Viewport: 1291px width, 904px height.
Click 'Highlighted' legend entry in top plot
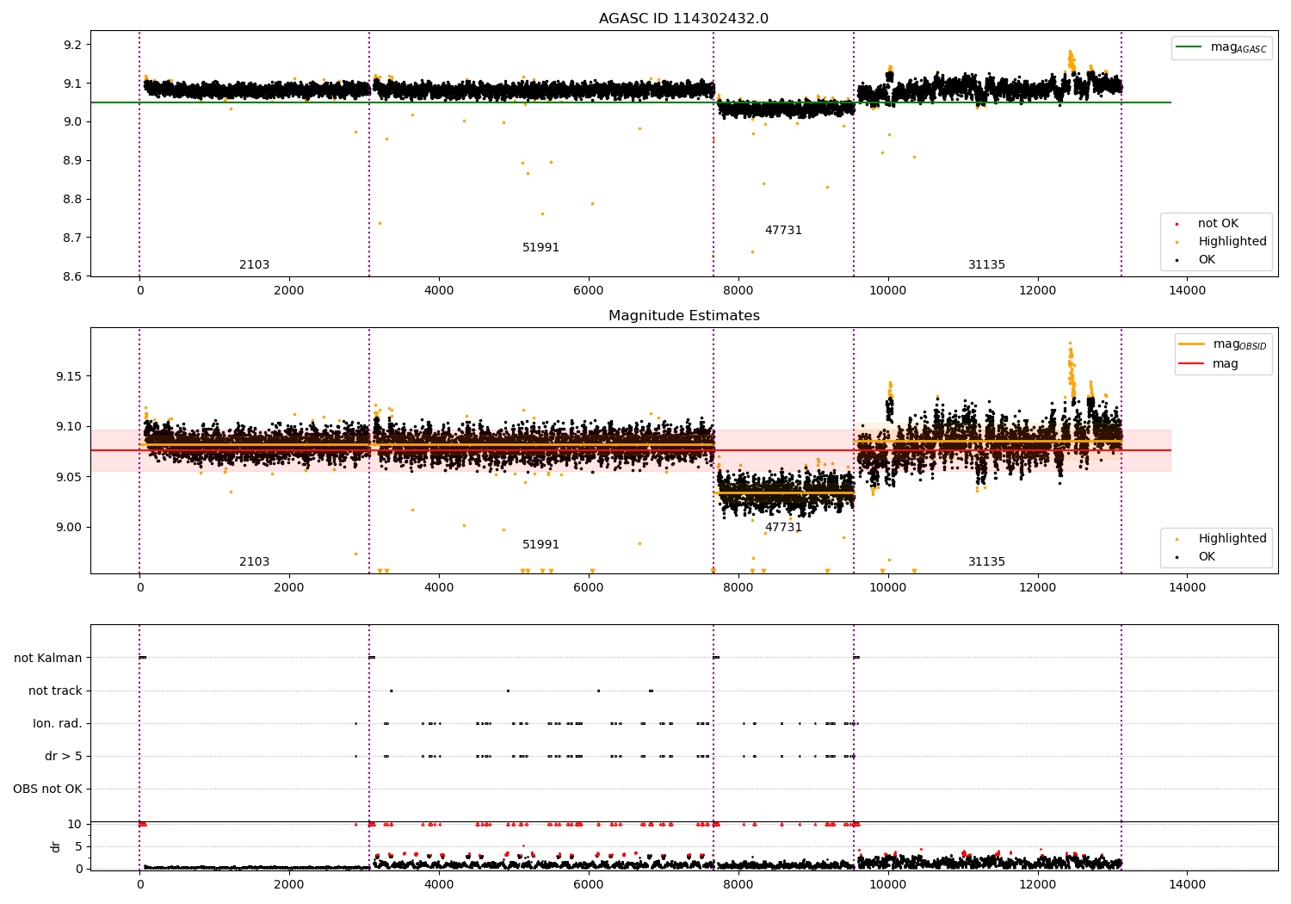click(x=1232, y=242)
